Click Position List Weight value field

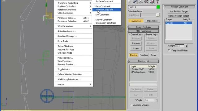[149, 100]
